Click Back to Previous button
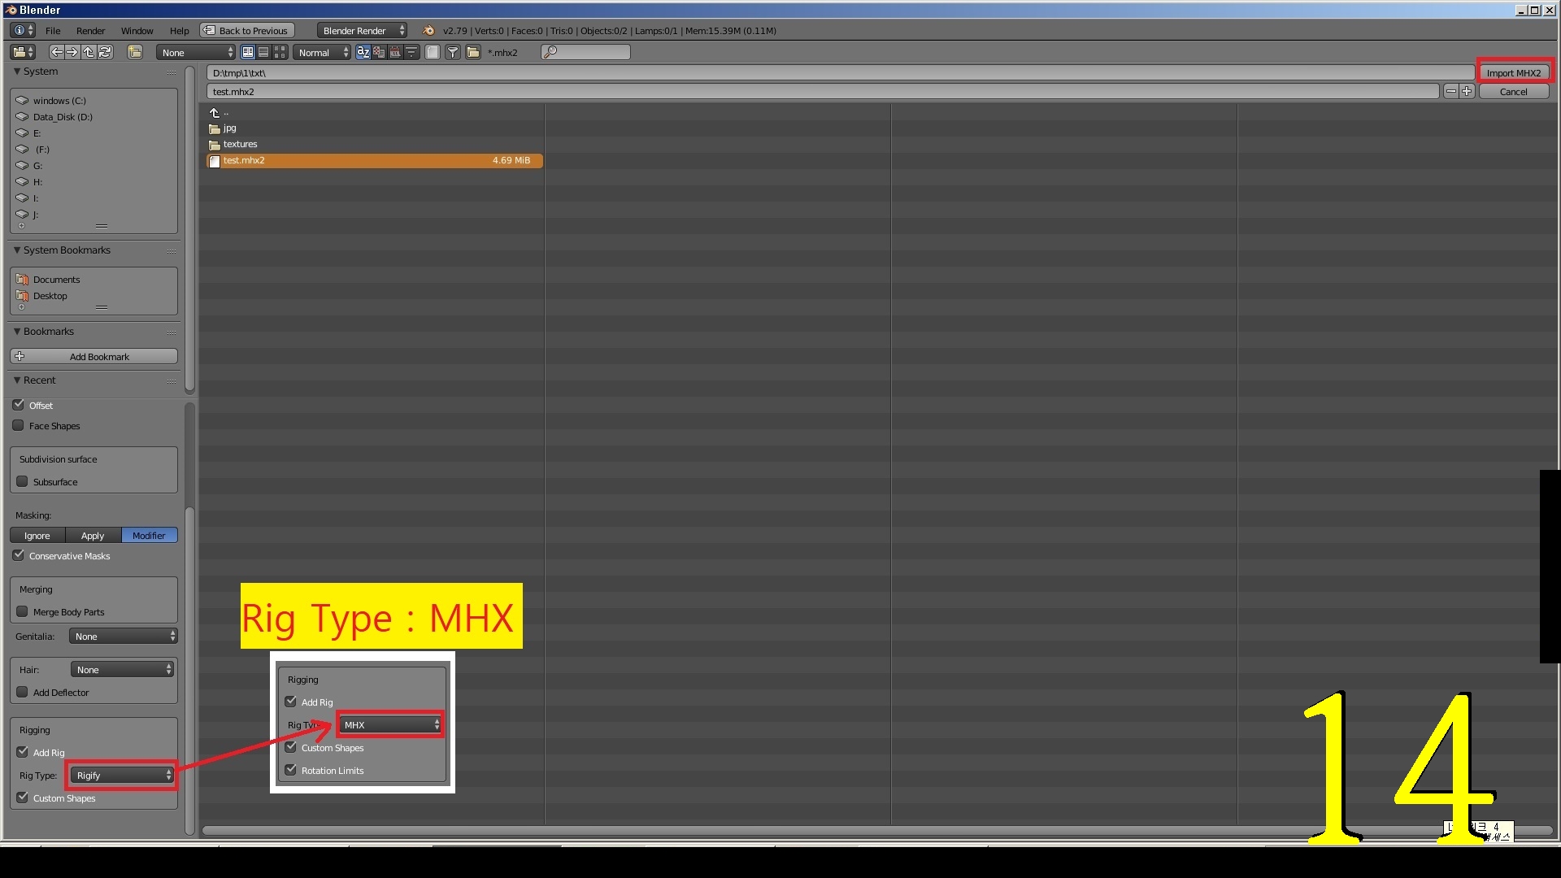Viewport: 1561px width, 878px height. (247, 31)
